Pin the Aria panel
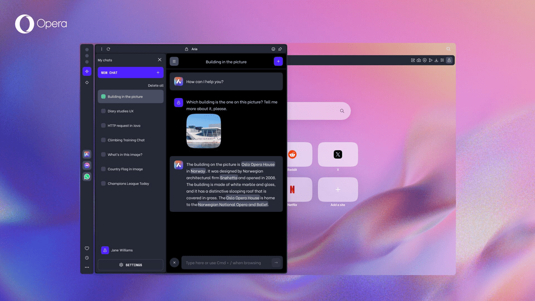535x301 pixels. pos(280,49)
